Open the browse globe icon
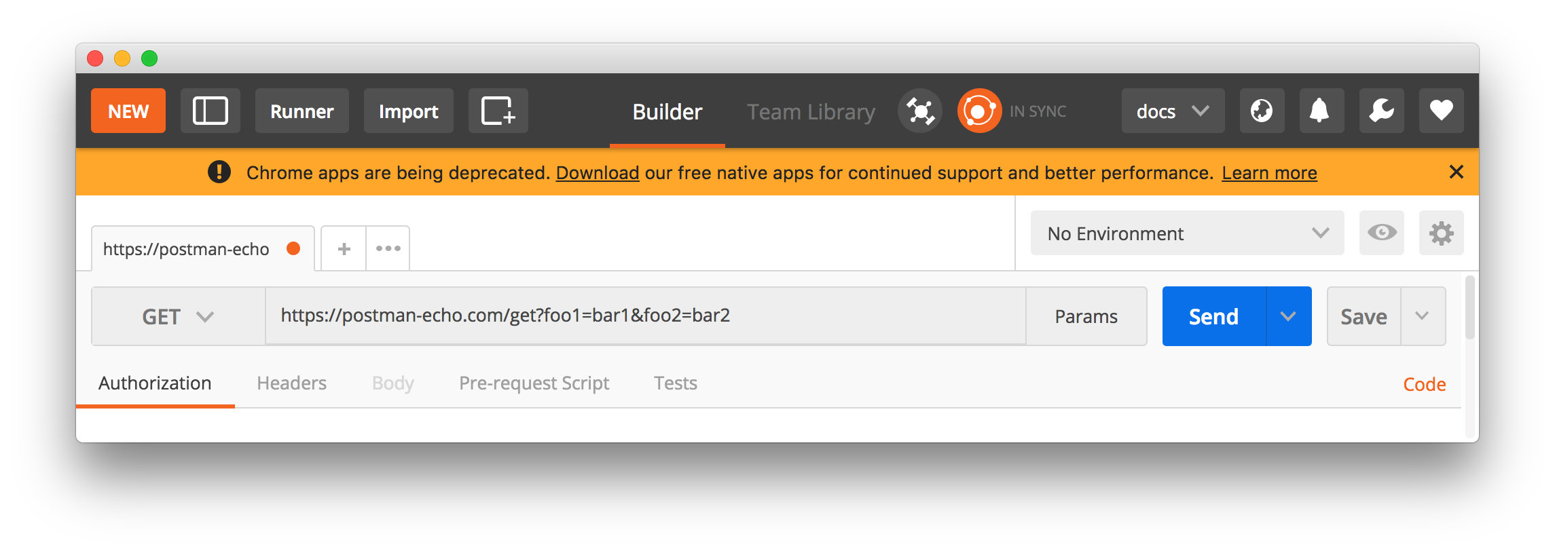The image size is (1555, 551). click(x=1262, y=111)
